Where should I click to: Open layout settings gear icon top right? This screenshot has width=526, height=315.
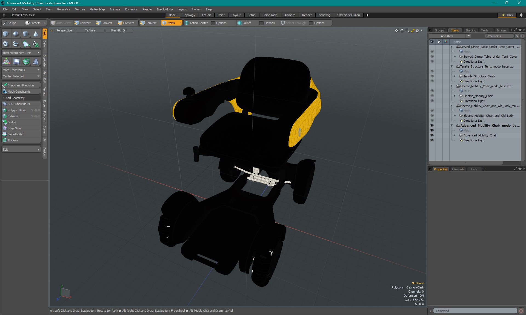click(521, 15)
